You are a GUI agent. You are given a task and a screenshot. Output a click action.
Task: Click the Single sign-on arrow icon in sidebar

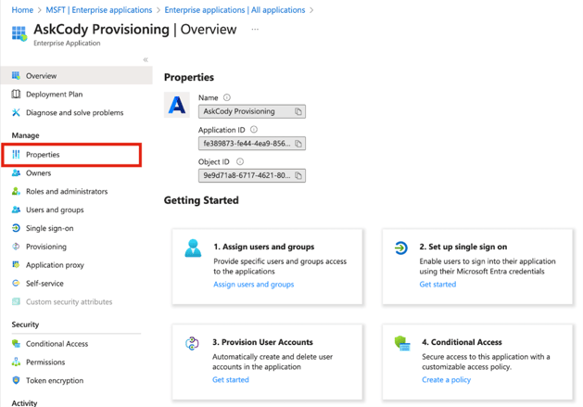16,228
